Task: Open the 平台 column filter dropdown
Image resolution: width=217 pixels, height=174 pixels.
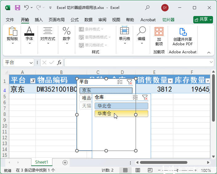Action: (33, 81)
